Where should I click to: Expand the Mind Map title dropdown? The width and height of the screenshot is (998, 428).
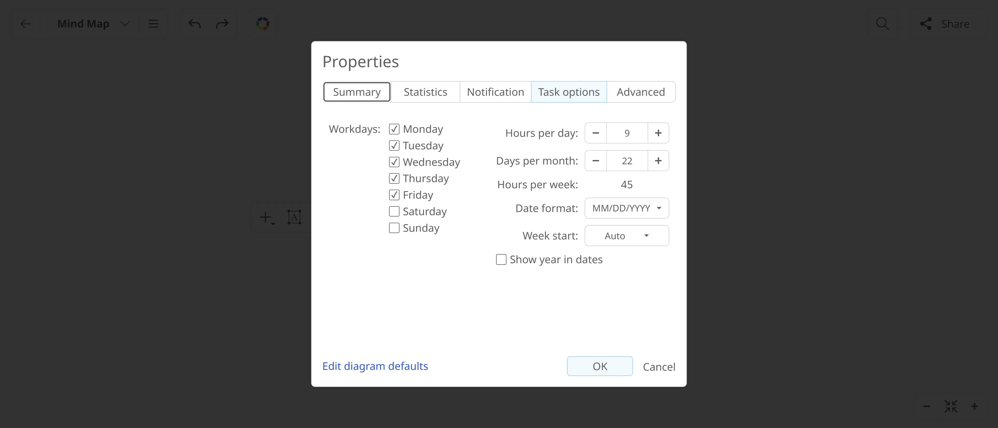pos(125,24)
